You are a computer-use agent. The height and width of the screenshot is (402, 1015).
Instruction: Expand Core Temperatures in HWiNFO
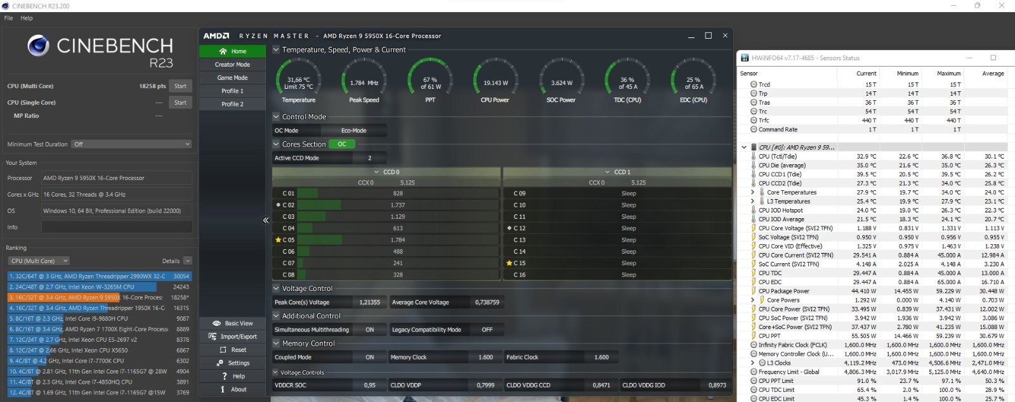pyautogui.click(x=753, y=192)
